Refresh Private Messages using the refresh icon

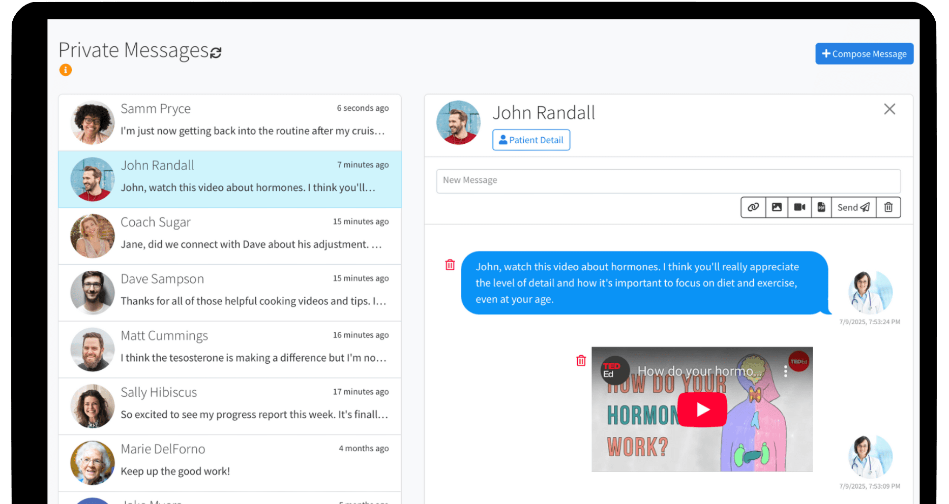click(x=216, y=51)
